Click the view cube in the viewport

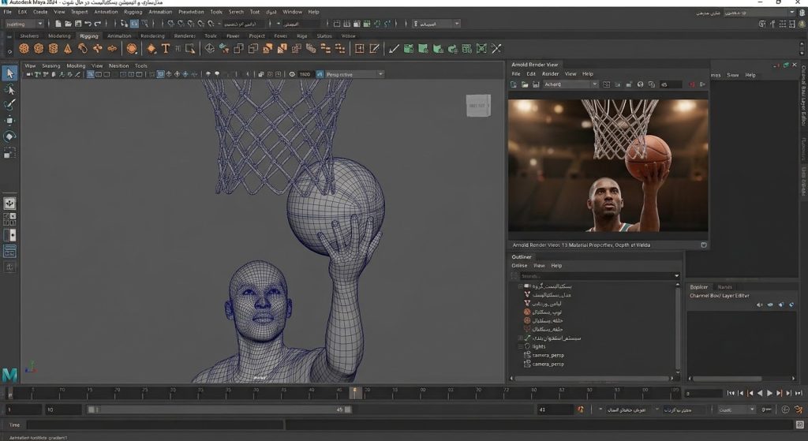pyautogui.click(x=478, y=106)
